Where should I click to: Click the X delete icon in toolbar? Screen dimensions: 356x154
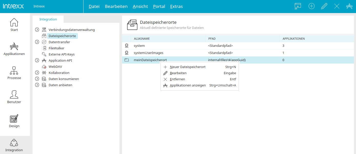pyautogui.click(x=337, y=6)
